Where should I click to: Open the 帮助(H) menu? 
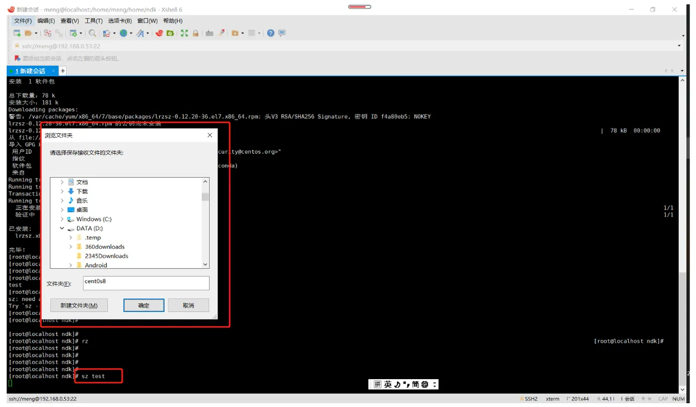point(173,21)
